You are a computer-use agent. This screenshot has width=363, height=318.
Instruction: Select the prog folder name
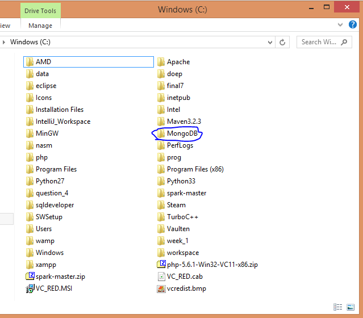pyautogui.click(x=174, y=158)
